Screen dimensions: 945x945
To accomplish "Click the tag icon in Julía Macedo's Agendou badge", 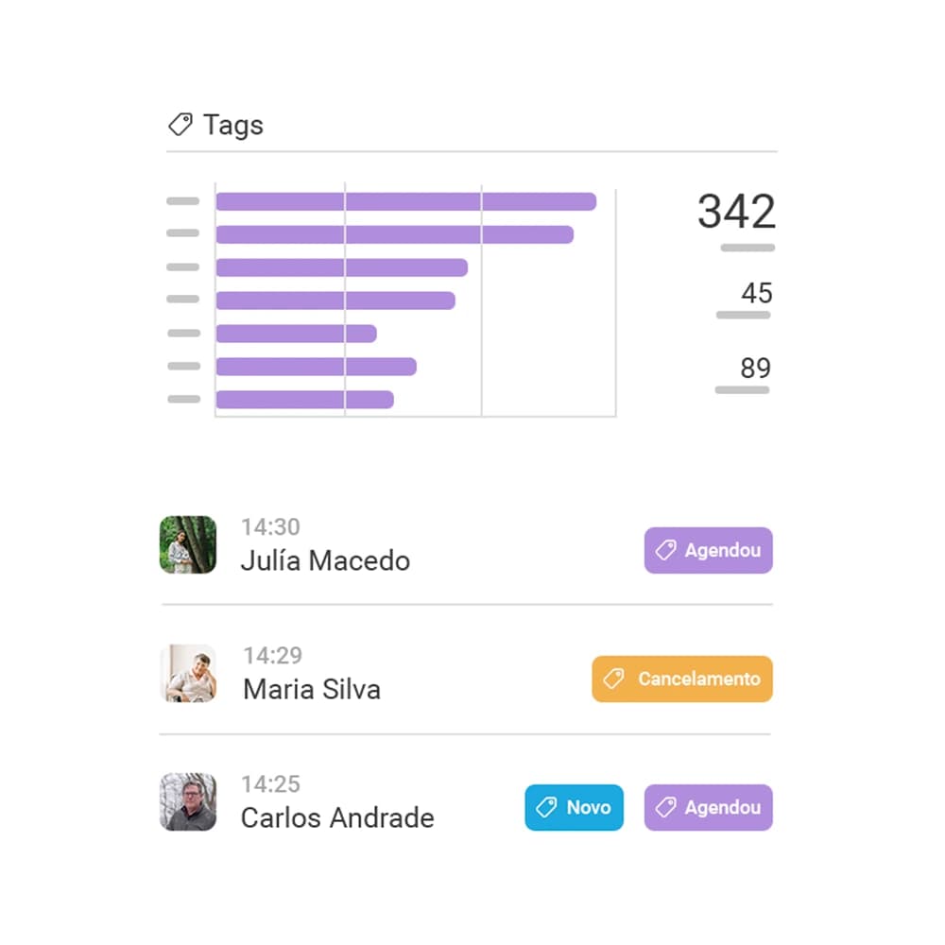I will tap(665, 550).
